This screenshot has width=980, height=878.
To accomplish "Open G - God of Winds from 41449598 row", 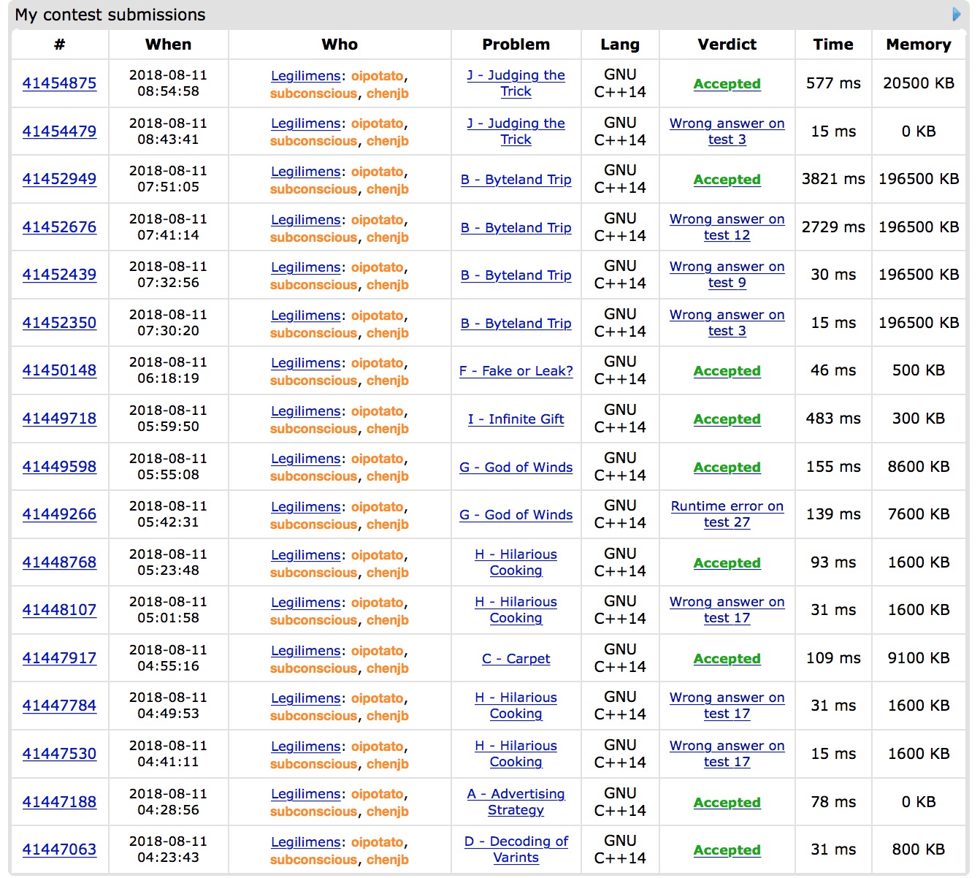I will [516, 467].
